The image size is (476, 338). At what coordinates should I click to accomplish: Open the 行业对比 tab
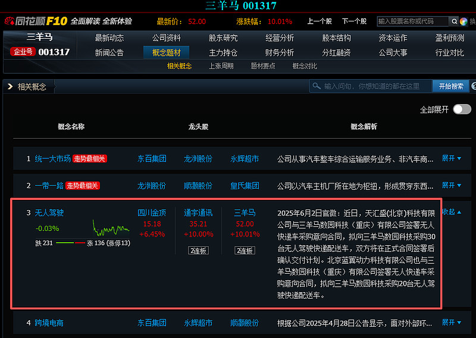point(450,52)
